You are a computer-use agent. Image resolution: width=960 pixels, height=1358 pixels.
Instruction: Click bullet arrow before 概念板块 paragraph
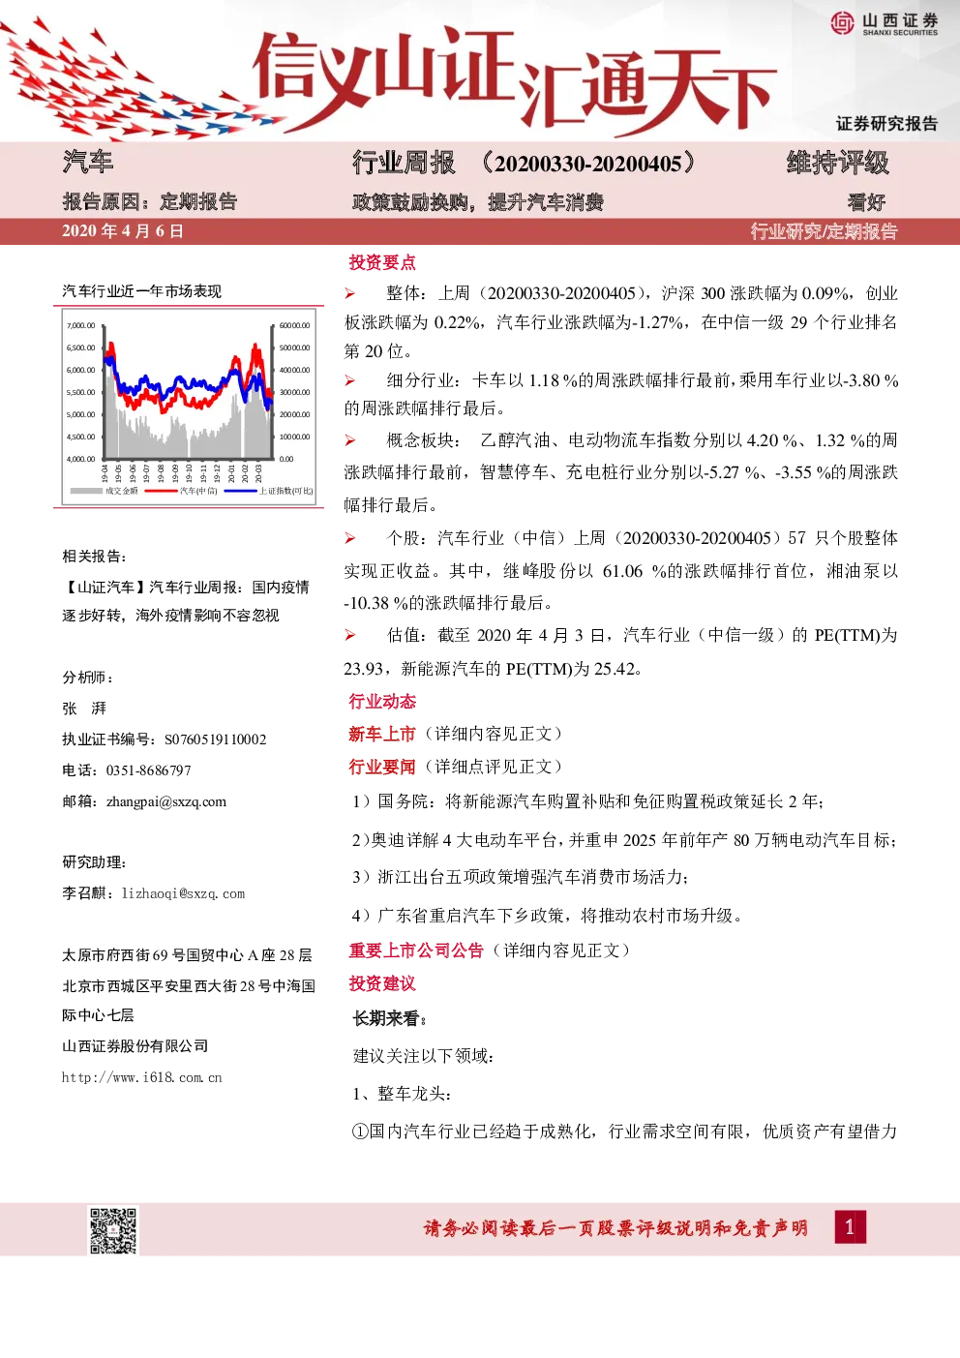(x=350, y=440)
